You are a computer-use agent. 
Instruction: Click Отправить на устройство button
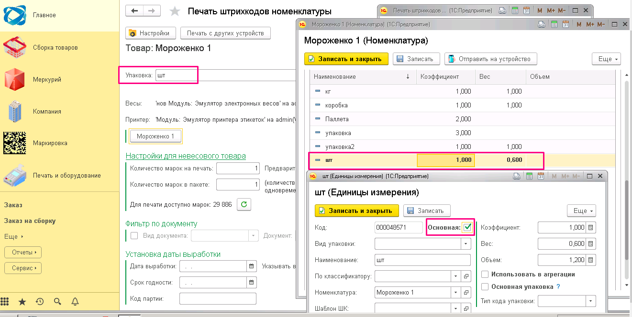pyautogui.click(x=490, y=59)
